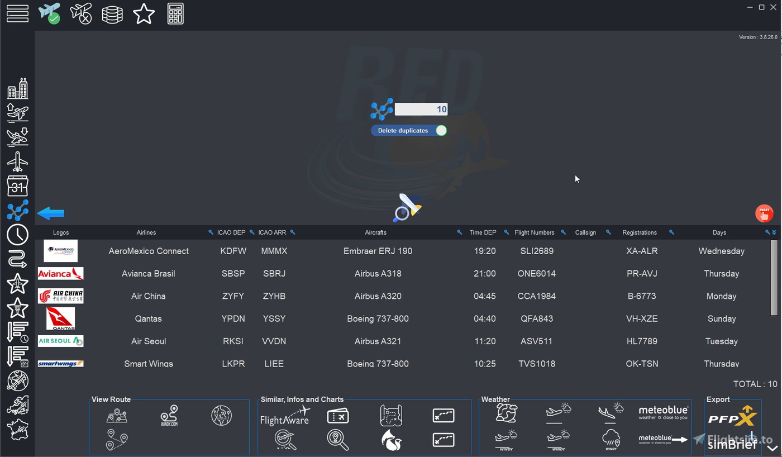The height and width of the screenshot is (457, 782).
Task: Click the blue back arrow above the flight table
Action: coord(50,213)
